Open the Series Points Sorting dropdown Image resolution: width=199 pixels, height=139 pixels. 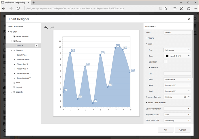pyautogui.click(x=177, y=120)
